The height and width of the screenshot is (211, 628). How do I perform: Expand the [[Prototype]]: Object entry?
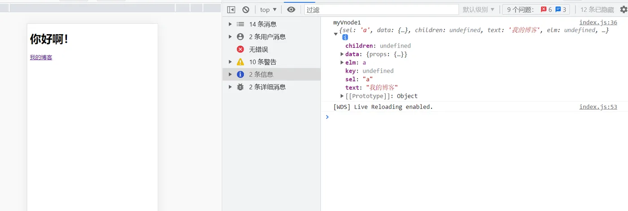coord(342,96)
